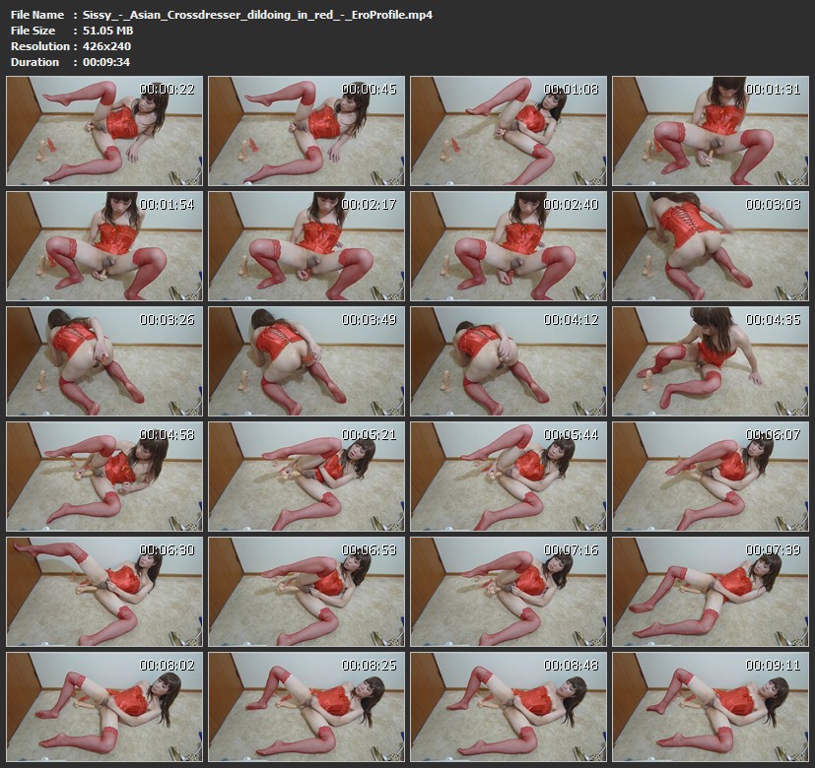The width and height of the screenshot is (815, 768).
Task: Click the last thumbnail stamped 00:09:11
Action: [711, 705]
